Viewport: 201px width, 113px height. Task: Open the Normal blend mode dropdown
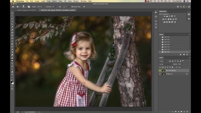166,64
